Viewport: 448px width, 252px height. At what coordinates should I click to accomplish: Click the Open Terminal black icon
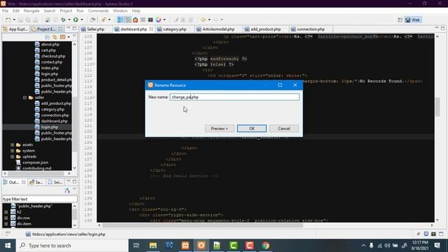pos(150,20)
